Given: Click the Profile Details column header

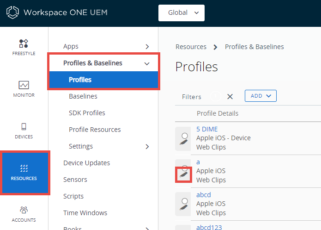Looking at the screenshot, I should (x=218, y=113).
